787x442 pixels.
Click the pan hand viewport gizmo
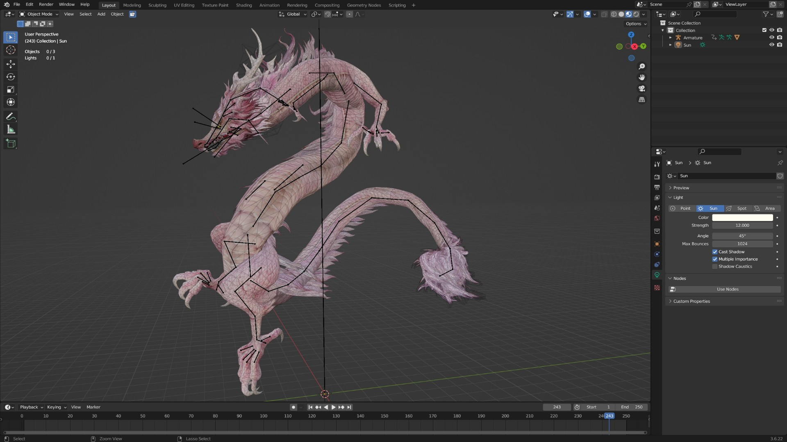pos(642,77)
